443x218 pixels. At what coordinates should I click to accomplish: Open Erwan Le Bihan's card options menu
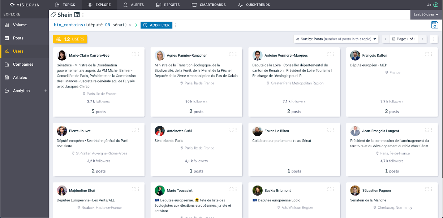pos(334,129)
